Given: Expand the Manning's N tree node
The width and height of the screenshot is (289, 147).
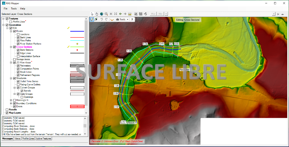Looking at the screenshot, I should click(11, 100).
